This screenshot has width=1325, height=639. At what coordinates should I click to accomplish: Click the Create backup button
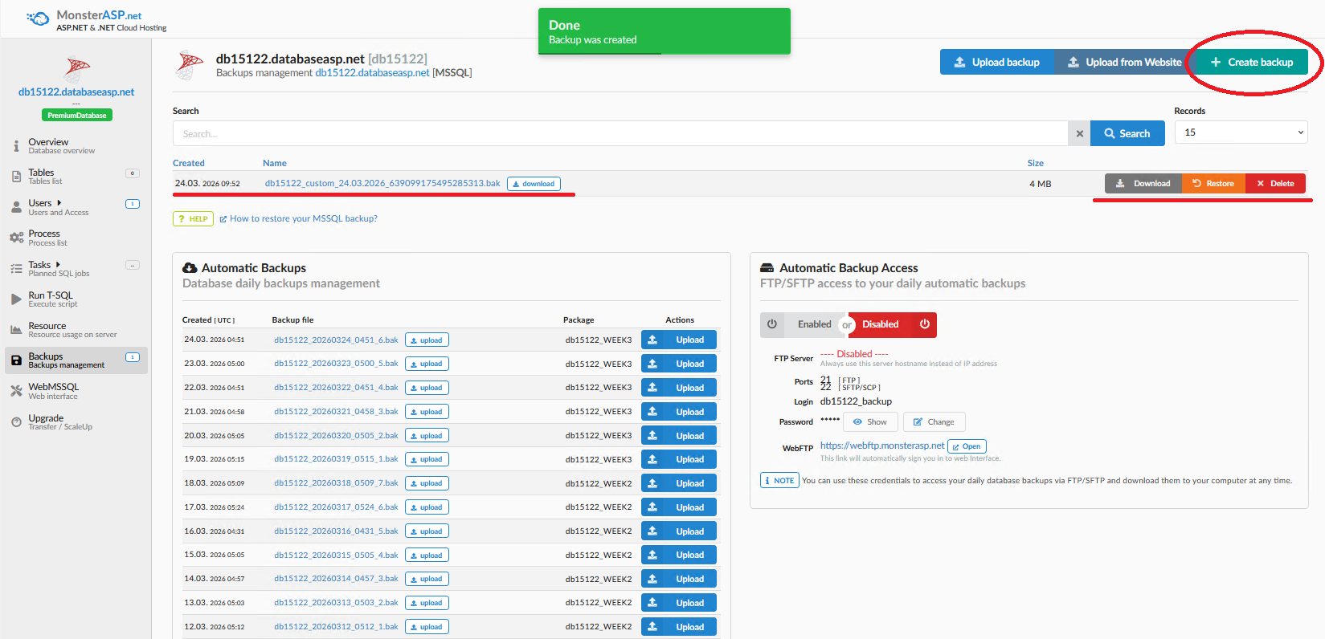[x=1251, y=63]
